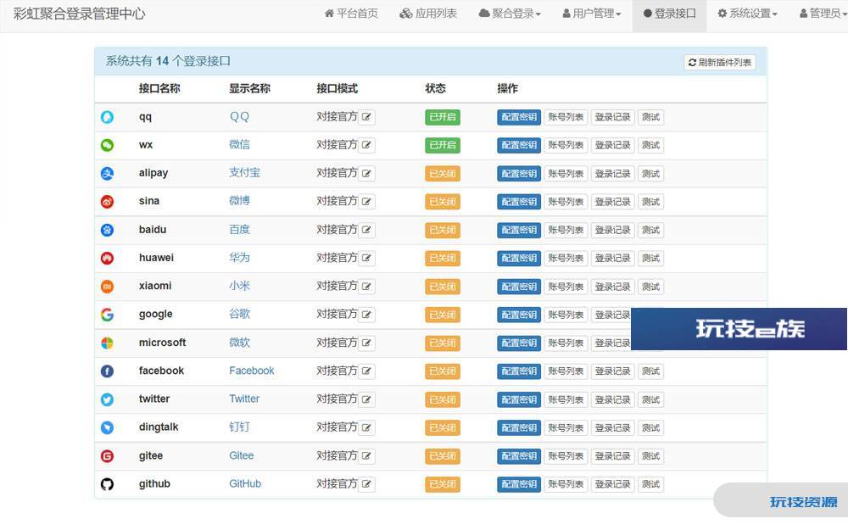Click the QQ penguin logo icon
Screen dimensions: 848x530
(107, 117)
